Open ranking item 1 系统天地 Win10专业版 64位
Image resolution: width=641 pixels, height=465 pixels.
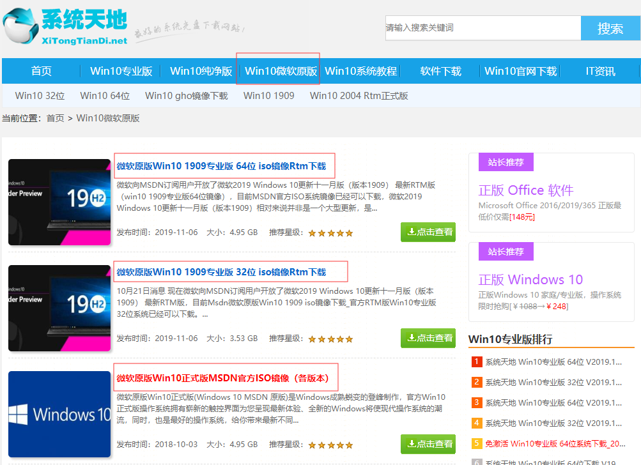[x=553, y=362]
